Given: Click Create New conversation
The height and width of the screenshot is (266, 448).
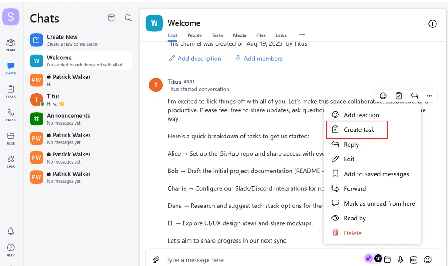Looking at the screenshot, I should [x=79, y=40].
